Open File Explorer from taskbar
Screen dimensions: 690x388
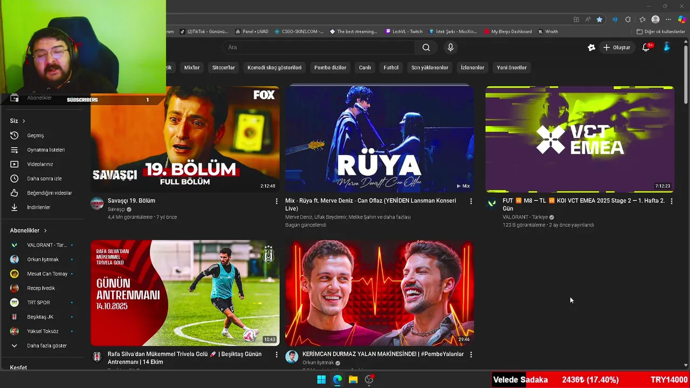[x=353, y=379]
